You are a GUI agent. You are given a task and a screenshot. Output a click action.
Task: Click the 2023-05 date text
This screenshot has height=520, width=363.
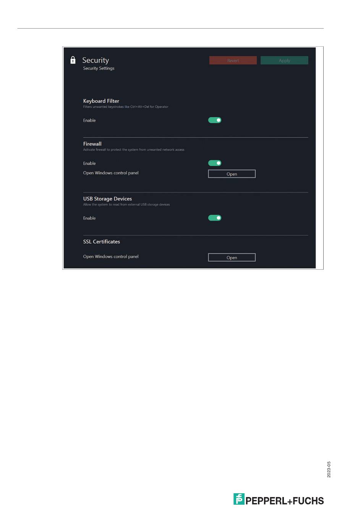click(329, 470)
